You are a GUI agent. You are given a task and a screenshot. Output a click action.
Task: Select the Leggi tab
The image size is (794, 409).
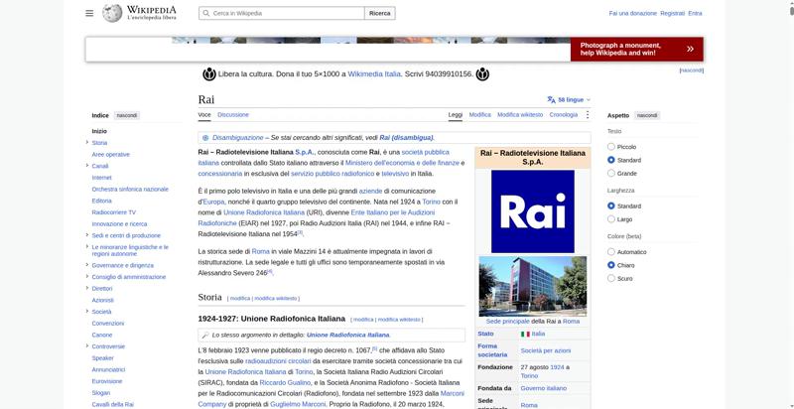point(456,115)
